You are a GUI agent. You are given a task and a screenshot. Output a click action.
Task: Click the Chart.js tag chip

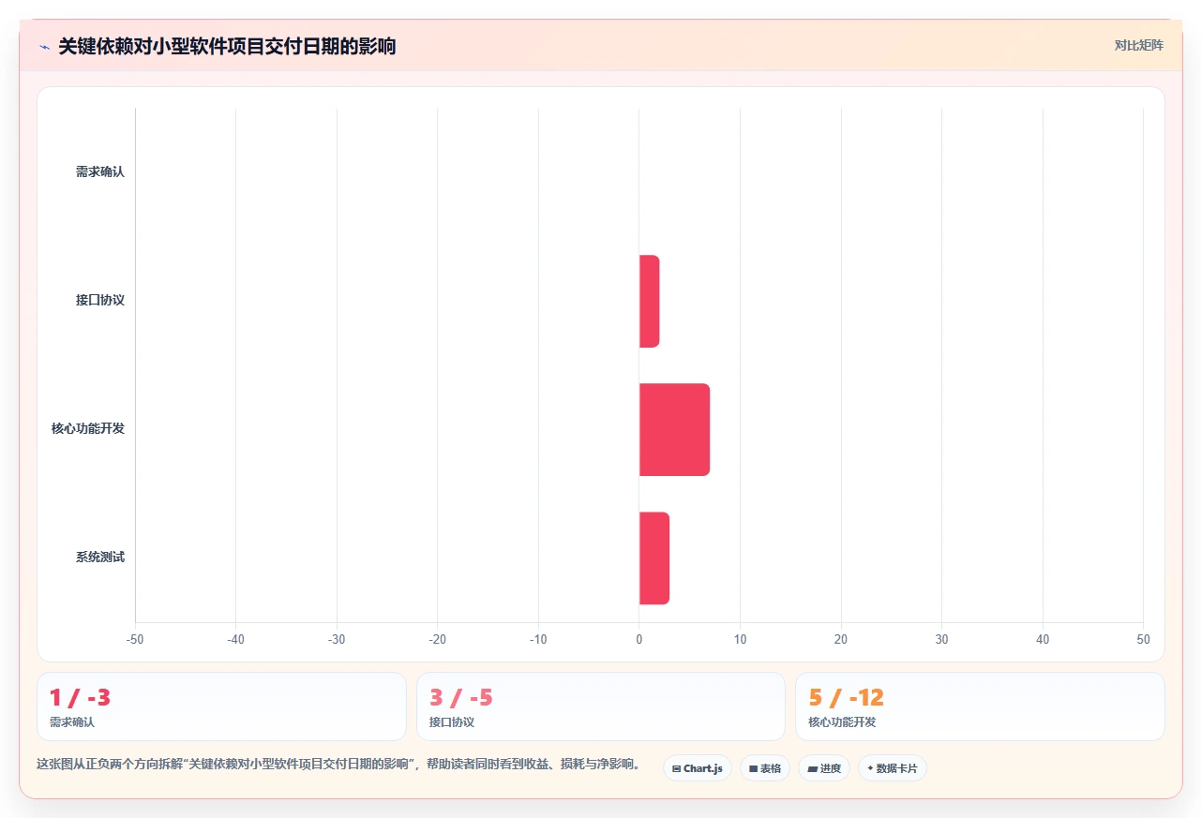698,768
